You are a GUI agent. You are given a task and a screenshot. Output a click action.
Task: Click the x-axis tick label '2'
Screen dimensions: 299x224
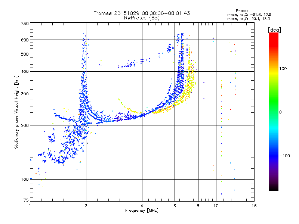86,206
